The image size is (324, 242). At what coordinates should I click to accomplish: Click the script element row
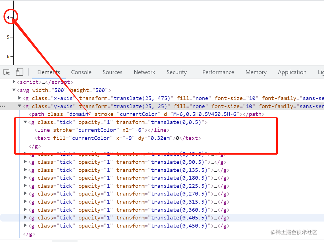tap(45, 82)
